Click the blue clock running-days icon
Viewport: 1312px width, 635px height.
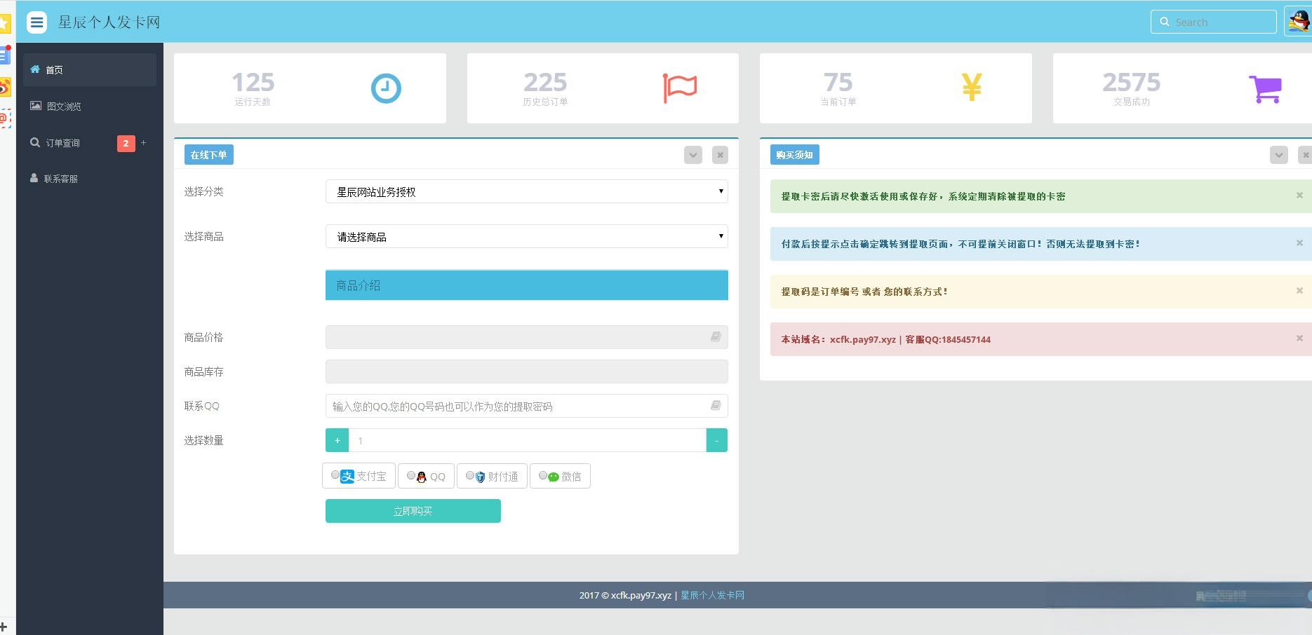tap(386, 88)
